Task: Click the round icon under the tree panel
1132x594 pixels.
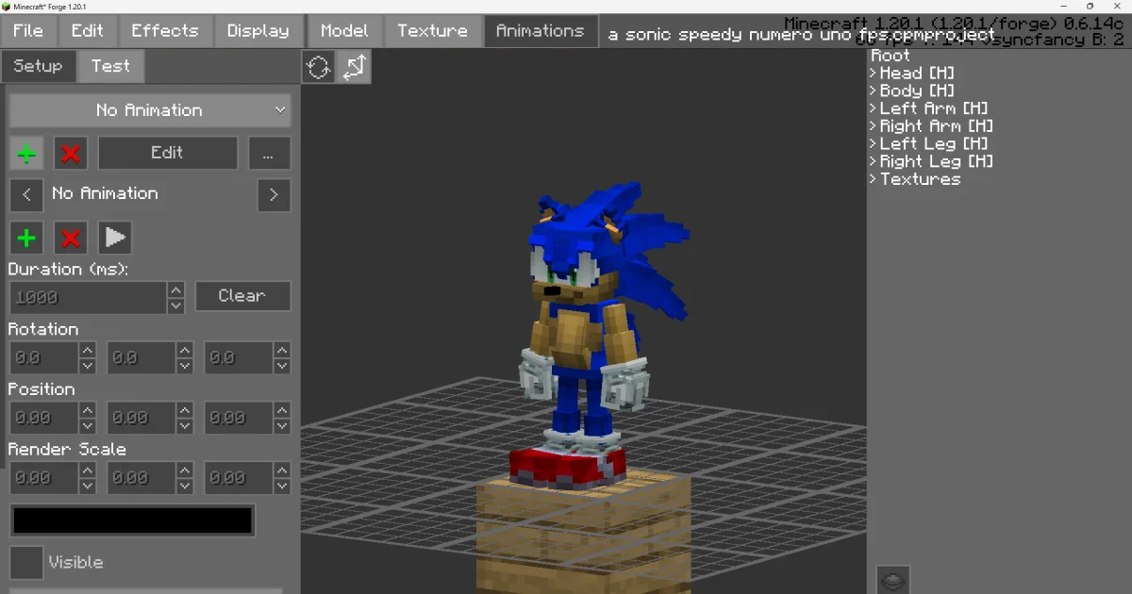Action: pyautogui.click(x=892, y=581)
